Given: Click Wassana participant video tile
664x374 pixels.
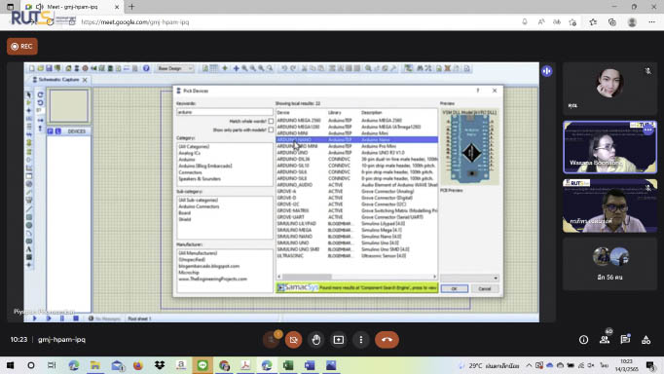Looking at the screenshot, I should point(609,147).
